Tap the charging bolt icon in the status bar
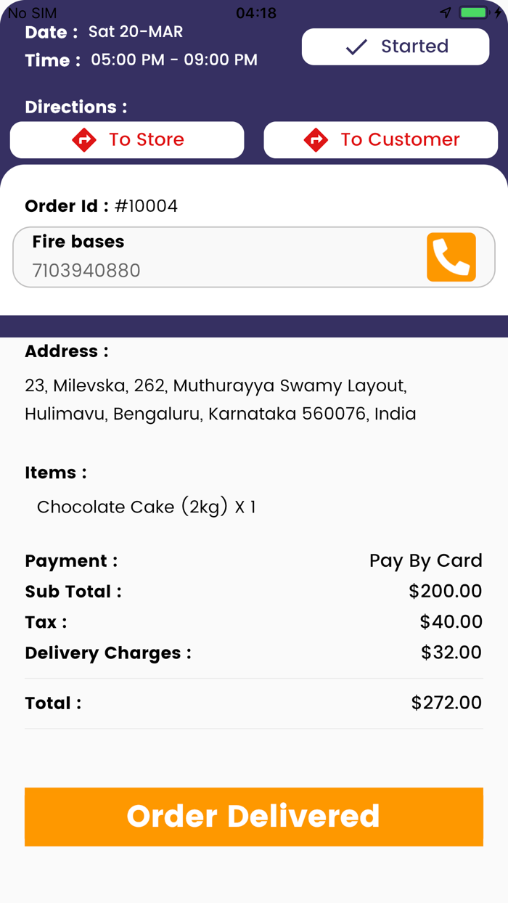This screenshot has width=508, height=903. tap(499, 12)
